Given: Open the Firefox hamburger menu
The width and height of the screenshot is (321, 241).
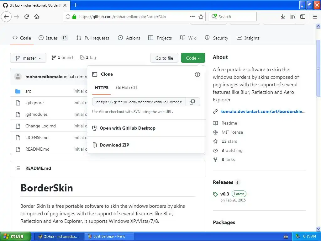Looking at the screenshot, I should [x=315, y=17].
